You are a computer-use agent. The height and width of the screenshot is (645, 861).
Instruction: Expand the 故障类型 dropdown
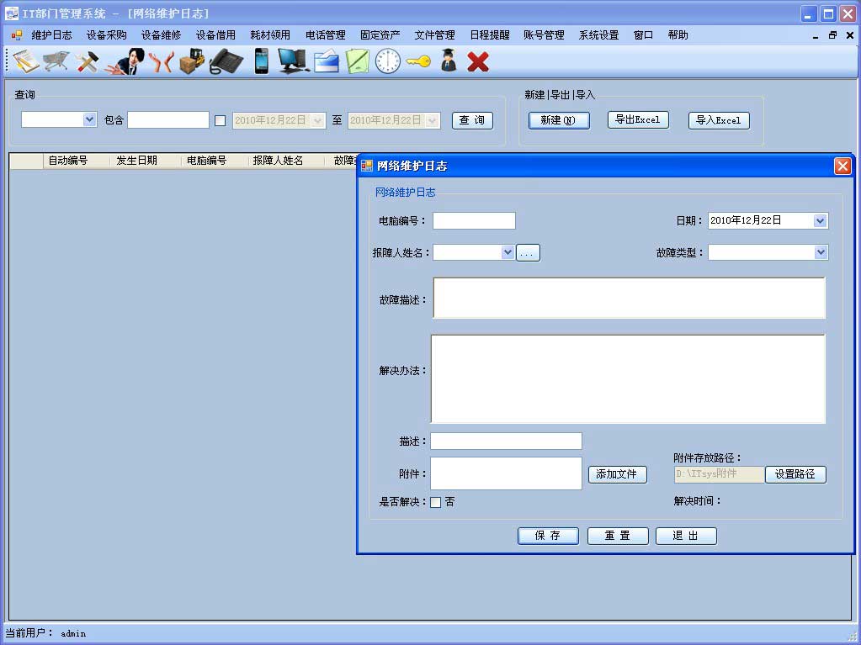(821, 252)
